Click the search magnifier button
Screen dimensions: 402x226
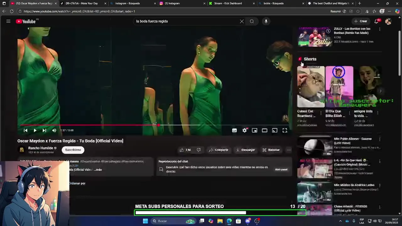(252, 21)
